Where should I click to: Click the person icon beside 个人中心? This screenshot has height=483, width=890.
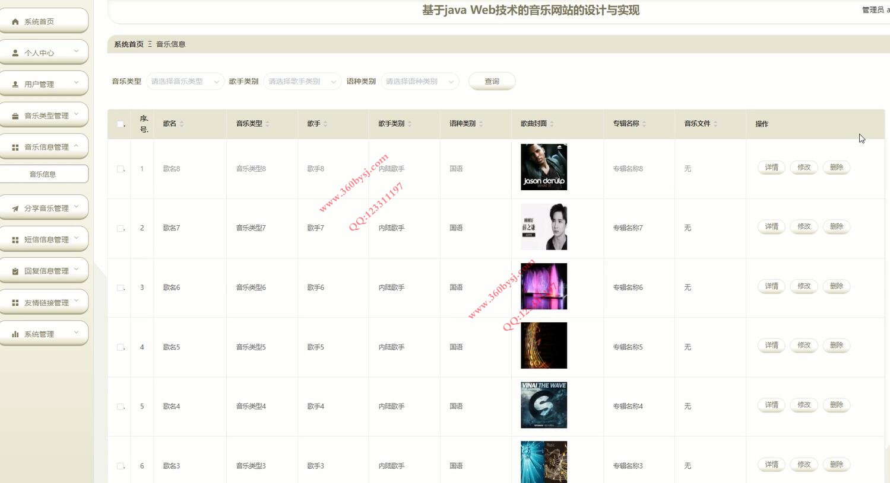coord(15,53)
